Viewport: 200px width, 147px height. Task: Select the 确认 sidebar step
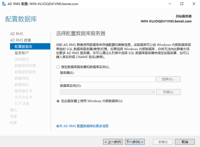point(13,110)
